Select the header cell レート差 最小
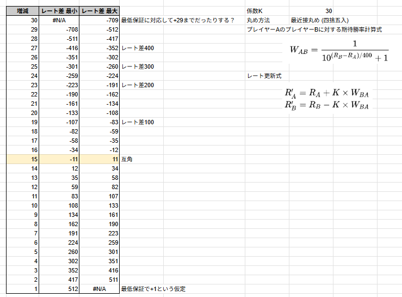 pyautogui.click(x=59, y=11)
